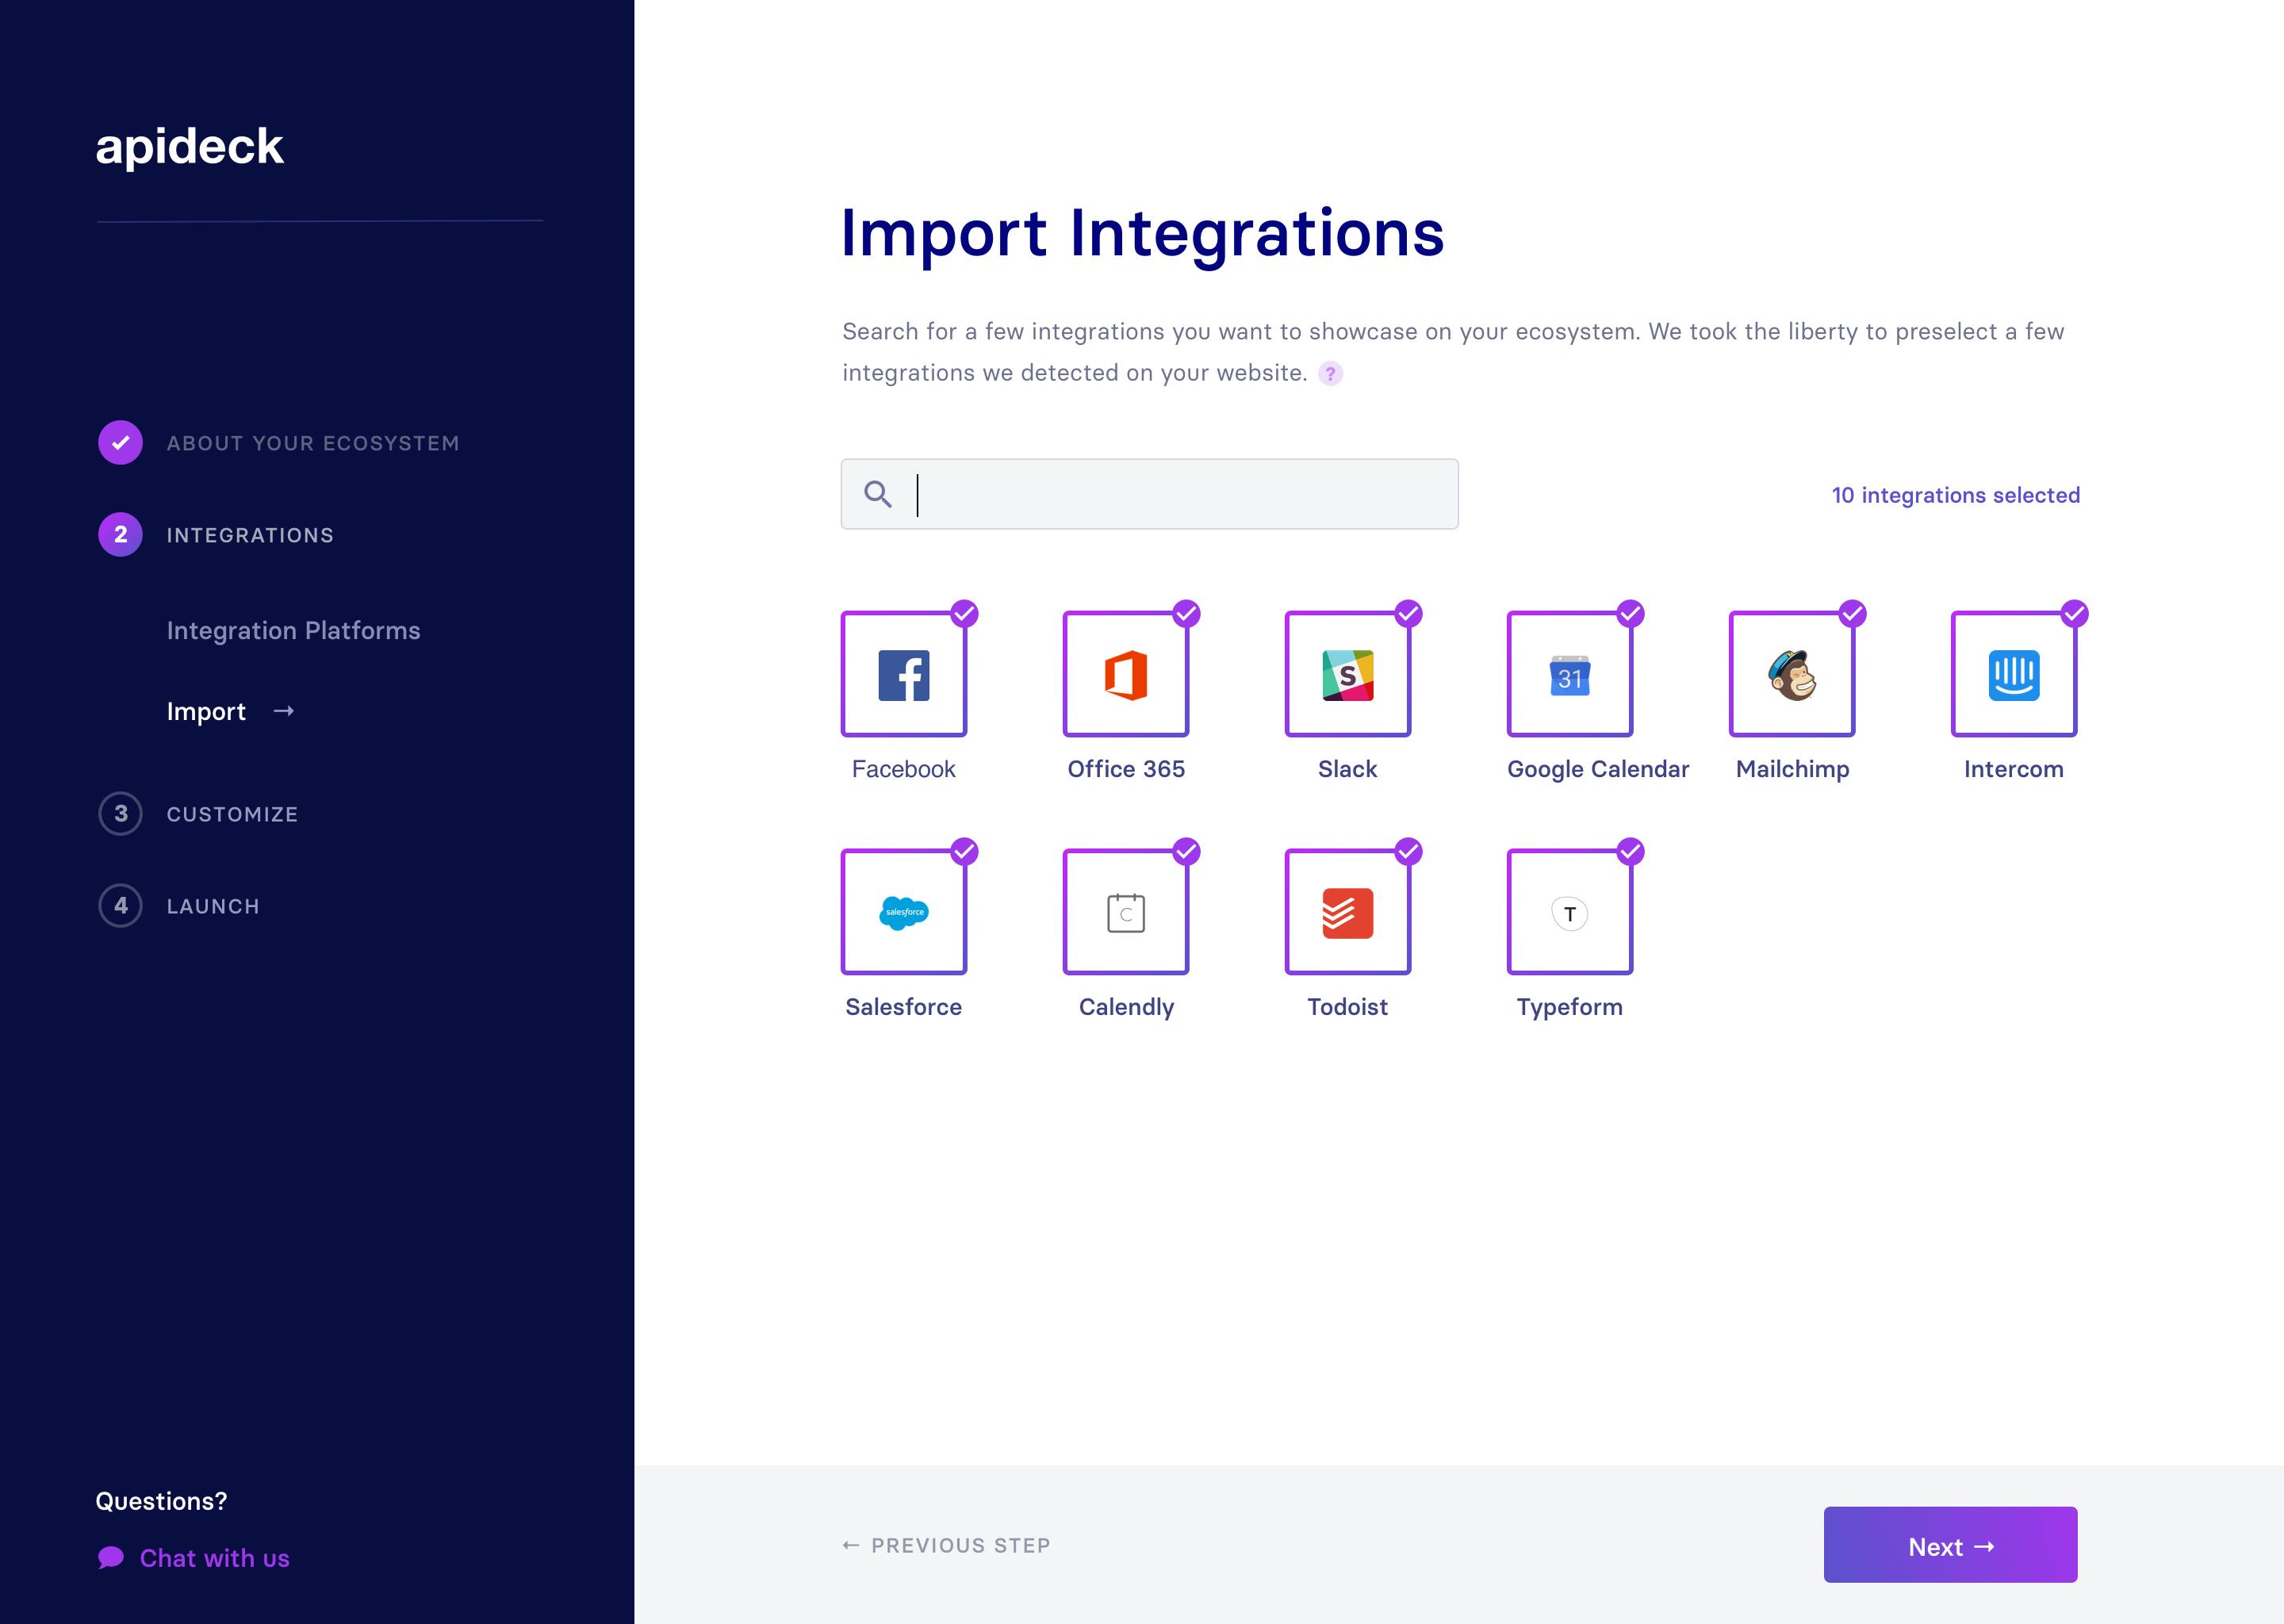Click the completed step checkmark icon
The image size is (2284, 1624).
(120, 443)
